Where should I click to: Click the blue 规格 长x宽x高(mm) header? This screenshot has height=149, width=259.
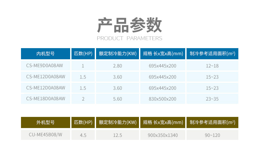[x=163, y=54]
